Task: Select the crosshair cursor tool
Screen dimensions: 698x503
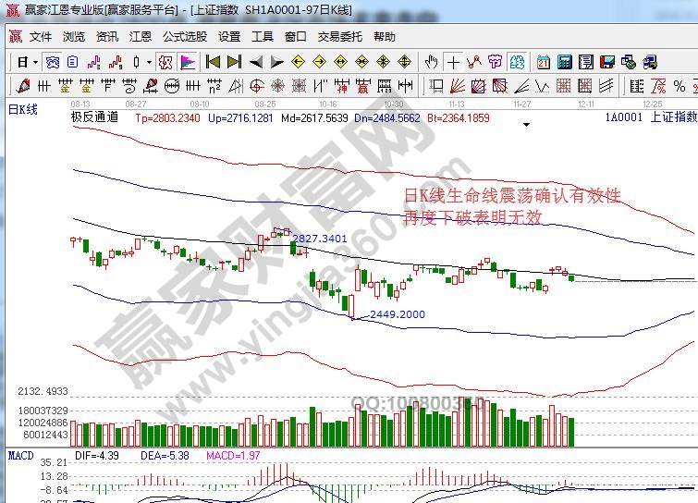Action: 453,62
